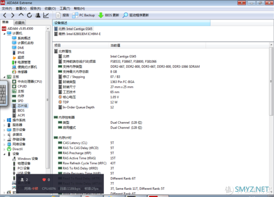Expand the 网络设备 tree node
The height and width of the screenshot is (197, 274).
[4, 144]
